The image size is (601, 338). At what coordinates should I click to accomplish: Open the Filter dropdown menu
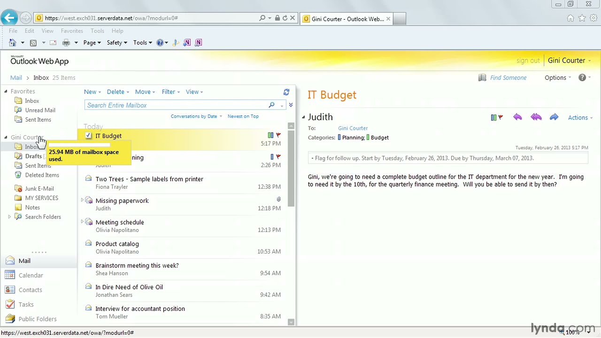(x=171, y=92)
